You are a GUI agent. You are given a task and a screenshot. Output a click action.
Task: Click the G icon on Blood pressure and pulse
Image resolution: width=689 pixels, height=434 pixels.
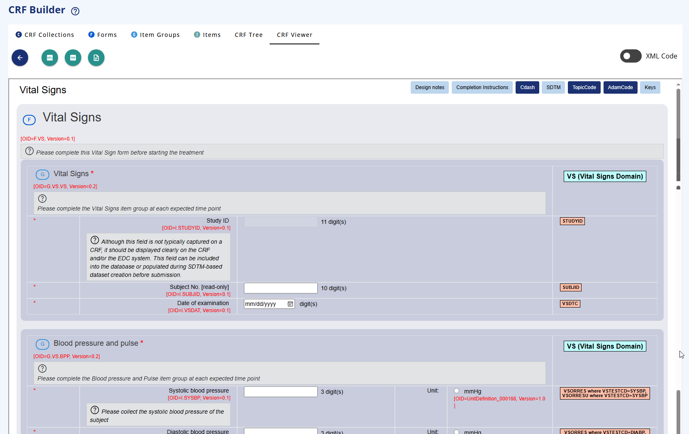click(42, 344)
